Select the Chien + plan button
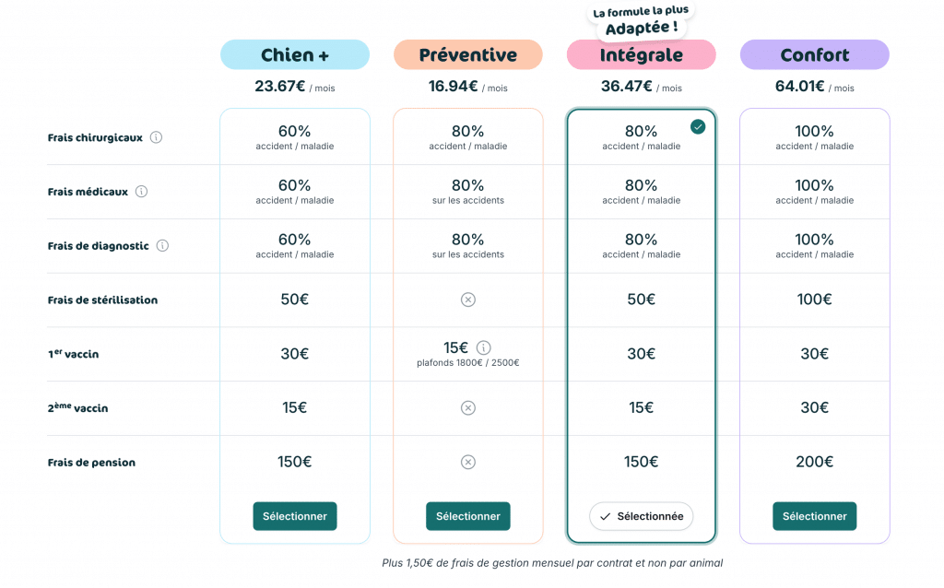 tap(295, 516)
